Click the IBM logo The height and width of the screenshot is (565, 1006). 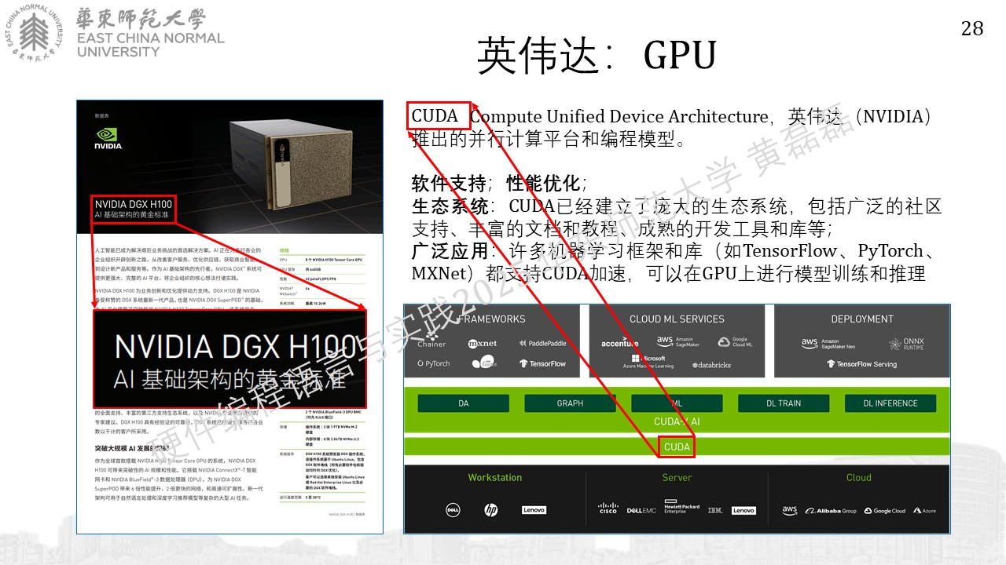tap(715, 511)
